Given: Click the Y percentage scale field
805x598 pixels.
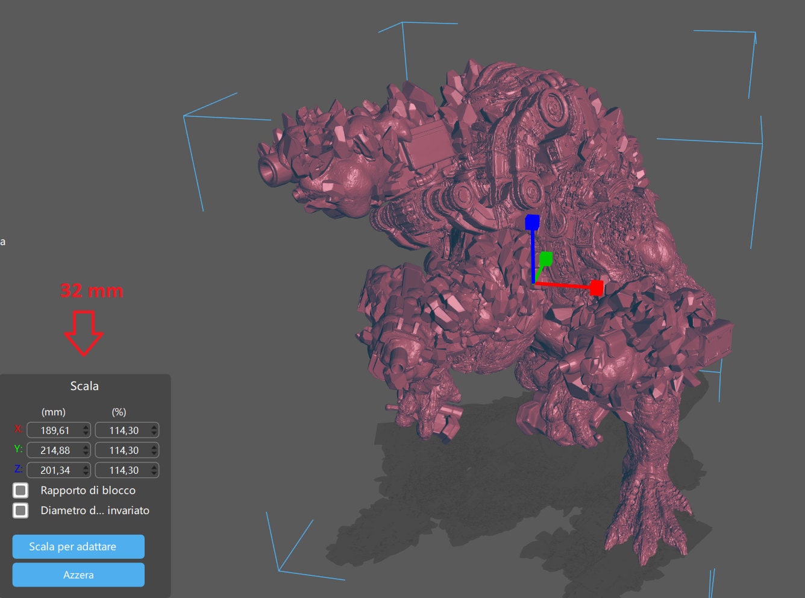Looking at the screenshot, I should (123, 450).
